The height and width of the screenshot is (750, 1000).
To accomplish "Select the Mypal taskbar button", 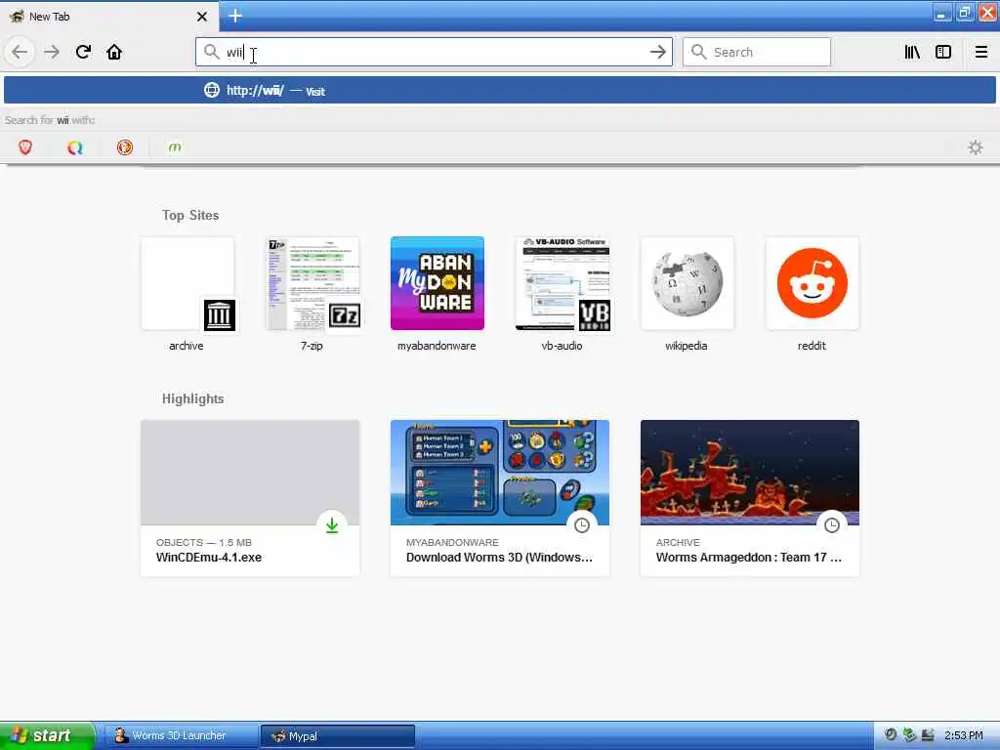I will 337,736.
